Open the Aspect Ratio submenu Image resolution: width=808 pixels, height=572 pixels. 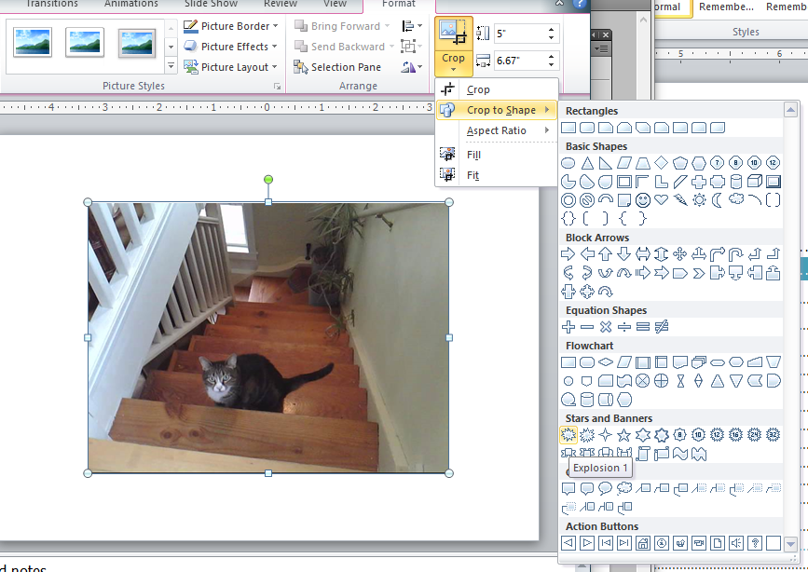pos(497,131)
